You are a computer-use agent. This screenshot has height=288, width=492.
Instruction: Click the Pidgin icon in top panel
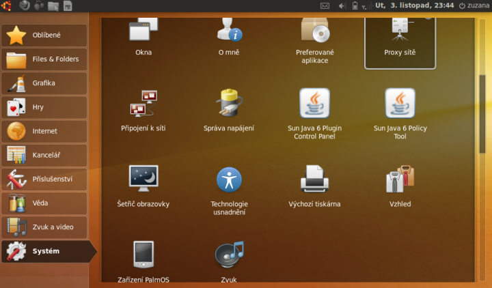[x=39, y=5]
